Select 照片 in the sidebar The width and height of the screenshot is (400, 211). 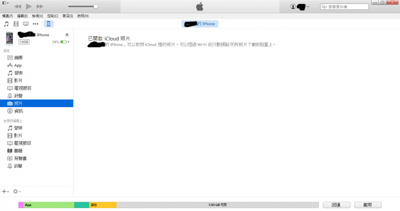37,103
